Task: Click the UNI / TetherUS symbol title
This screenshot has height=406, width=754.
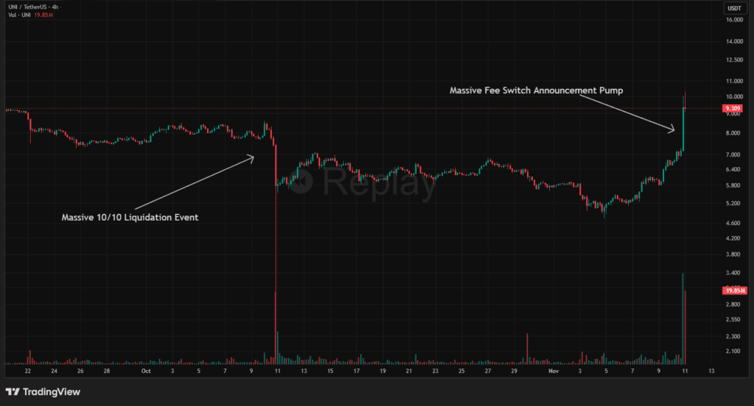Action: (x=27, y=7)
